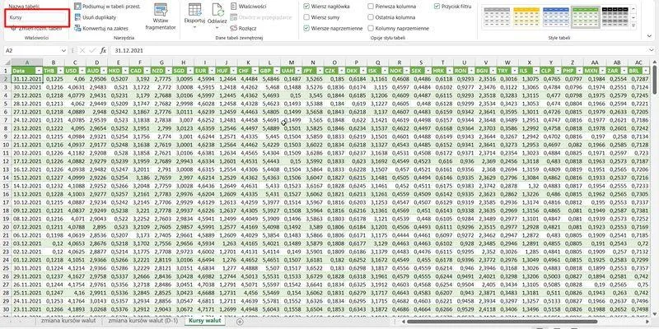This screenshot has height=329, width=659.
Task: Click Konwertuj na zakres icon
Action: [77, 27]
